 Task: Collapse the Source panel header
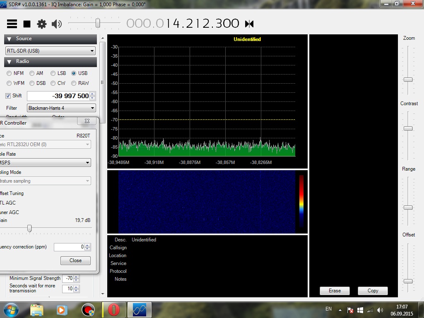pyautogui.click(x=10, y=39)
